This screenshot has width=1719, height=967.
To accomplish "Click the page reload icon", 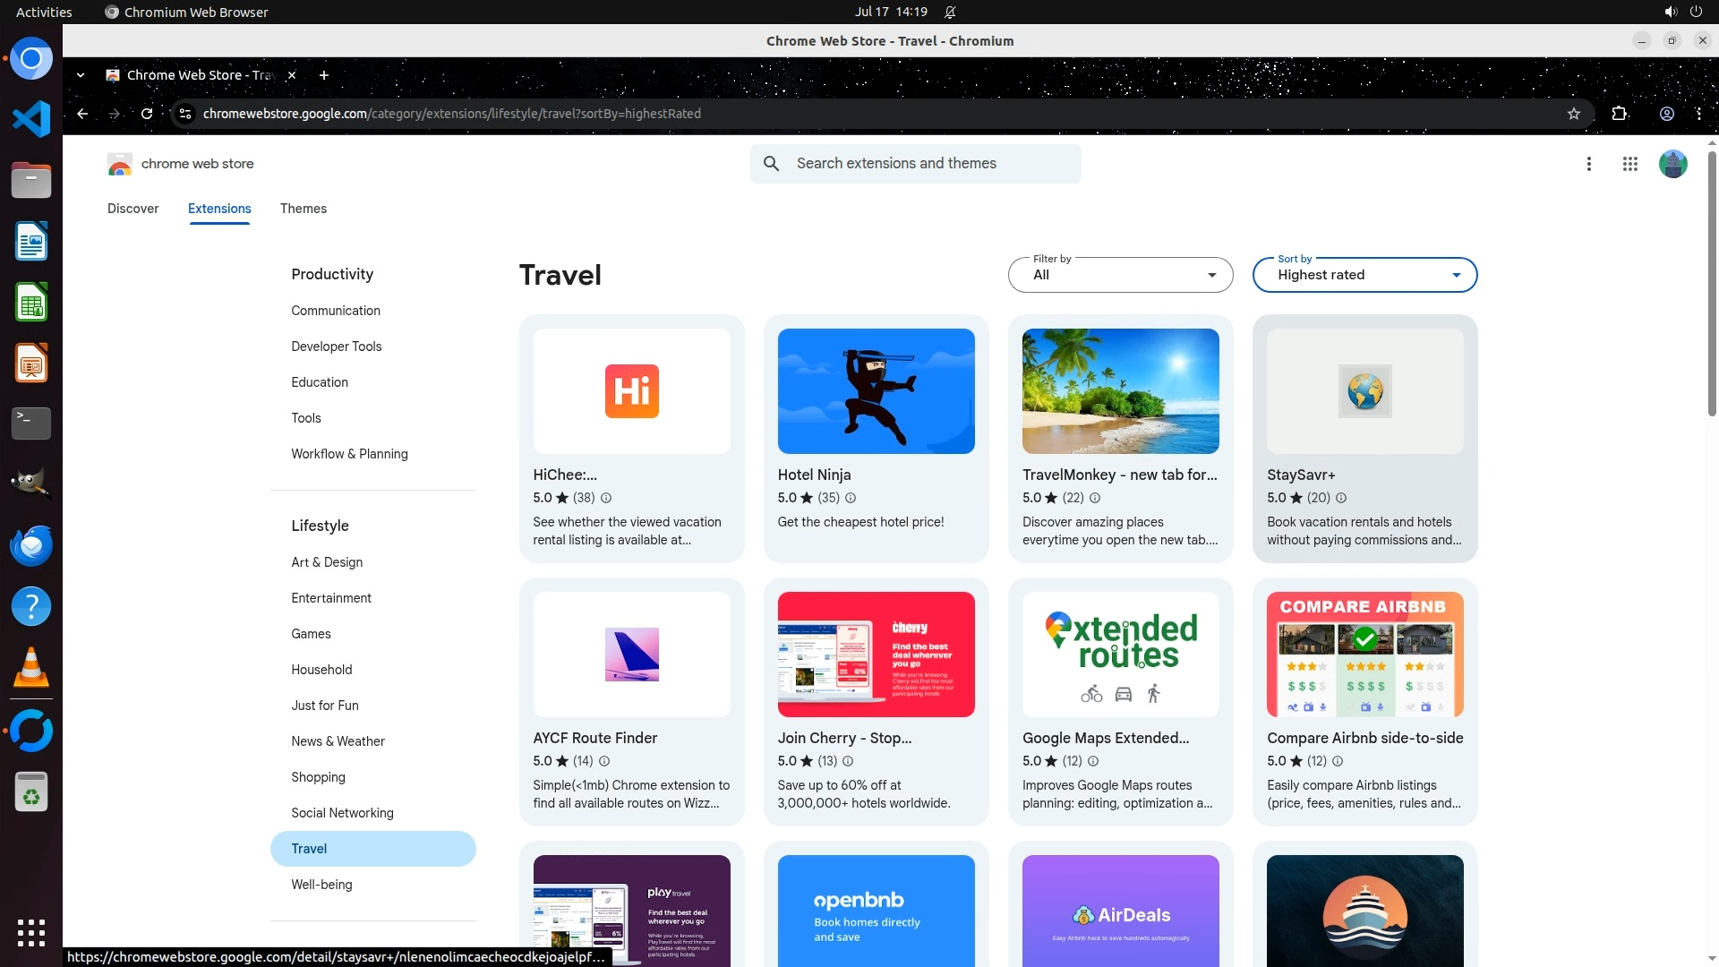I will [x=147, y=114].
